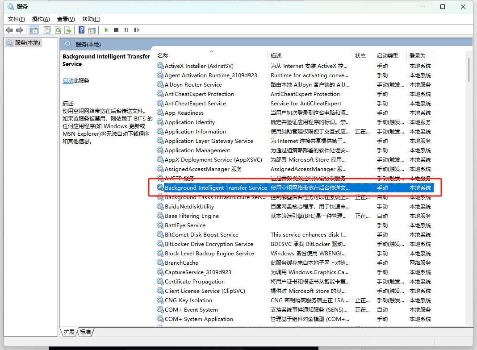Click the green start service icon
The height and width of the screenshot is (350, 477).
point(106,29)
